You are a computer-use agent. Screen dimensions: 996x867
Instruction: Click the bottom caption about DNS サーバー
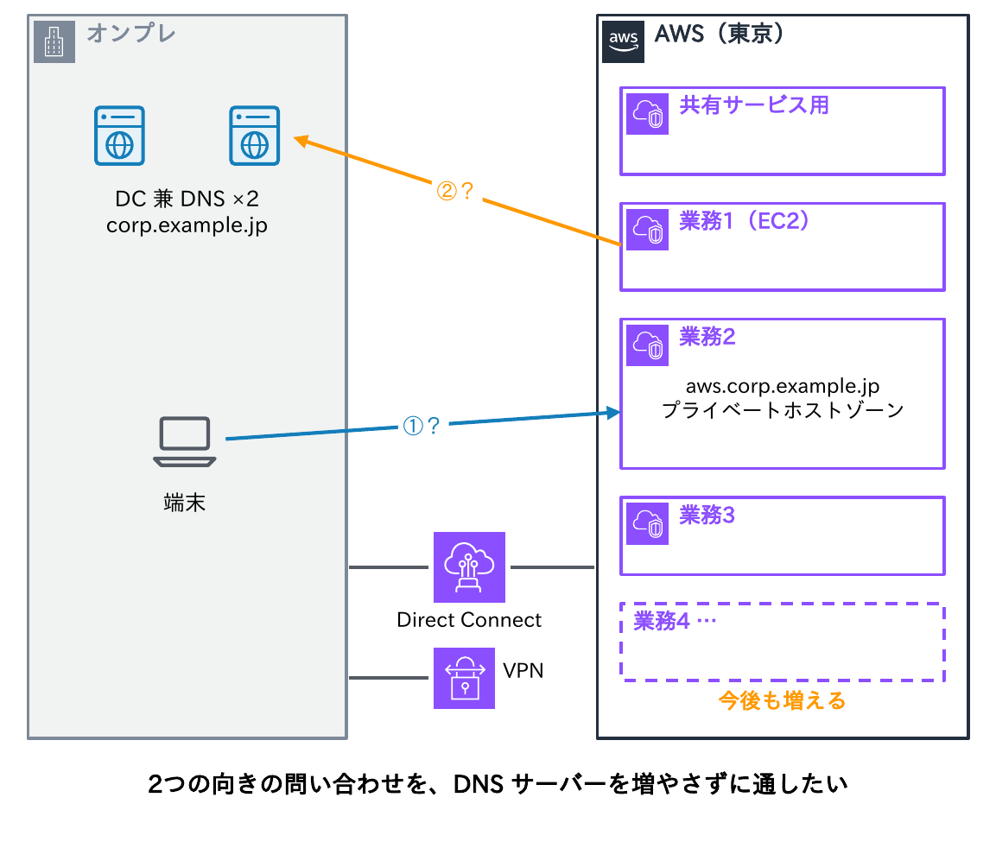click(x=498, y=784)
